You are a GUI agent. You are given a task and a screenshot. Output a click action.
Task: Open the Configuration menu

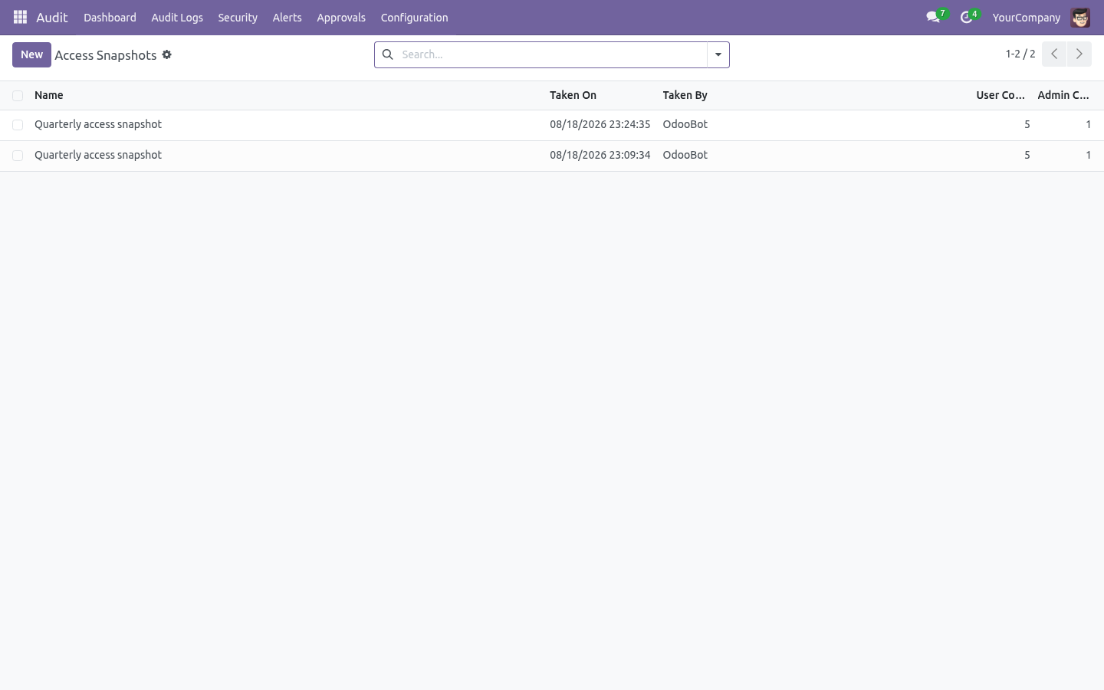pos(415,17)
